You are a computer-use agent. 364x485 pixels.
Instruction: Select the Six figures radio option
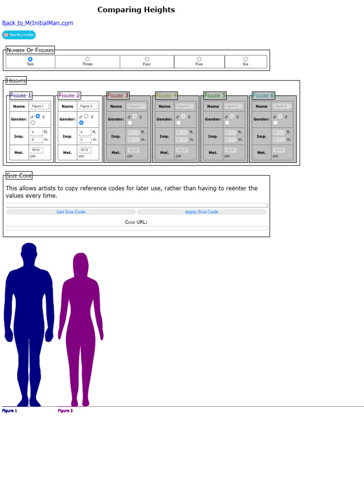click(x=246, y=59)
